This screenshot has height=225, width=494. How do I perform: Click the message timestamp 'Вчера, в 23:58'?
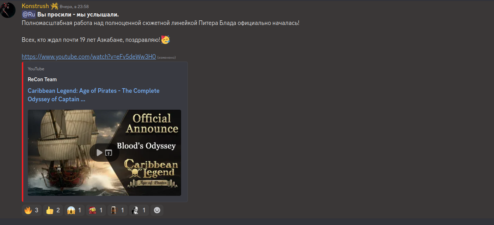(74, 7)
